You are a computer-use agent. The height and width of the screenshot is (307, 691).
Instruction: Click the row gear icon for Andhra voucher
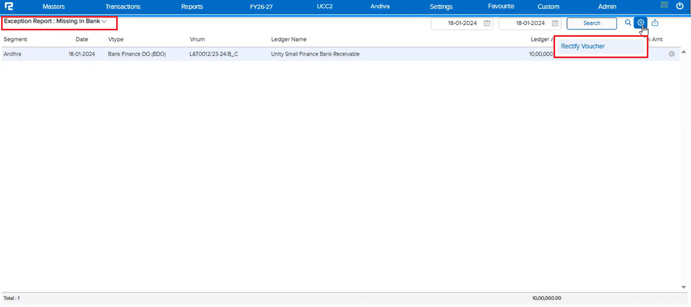click(671, 54)
